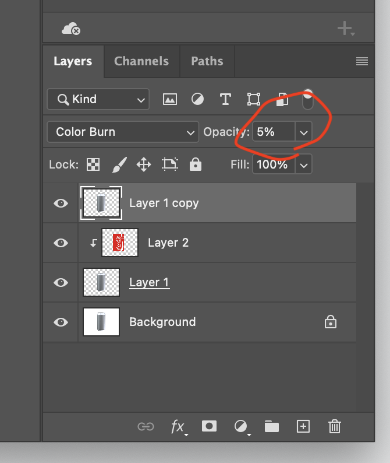This screenshot has width=390, height=463.
Task: Open the Kind filter dropdown
Action: click(98, 99)
